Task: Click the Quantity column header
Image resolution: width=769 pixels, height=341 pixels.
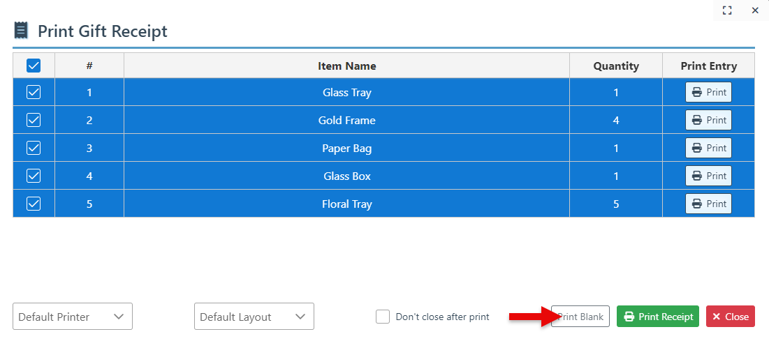Action: pos(616,66)
